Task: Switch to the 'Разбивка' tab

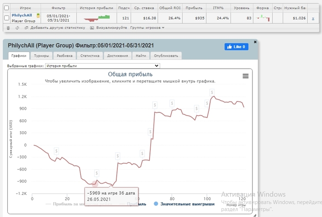Action: coord(64,56)
